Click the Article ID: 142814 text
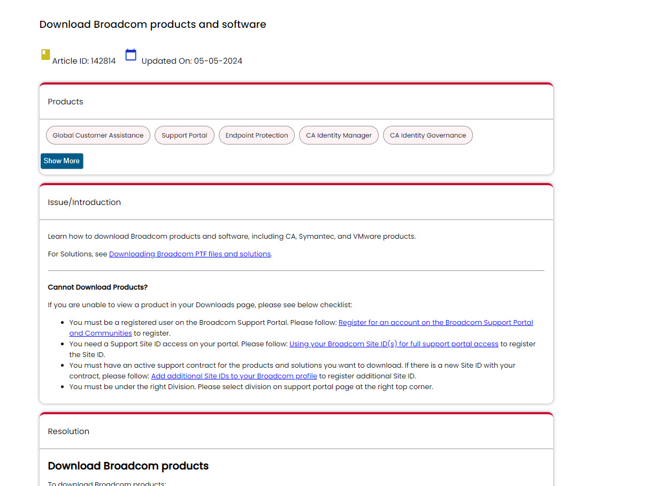665x486 pixels. click(84, 61)
